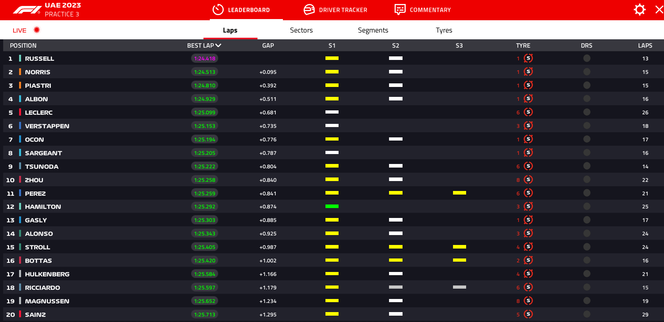Select the Laps sub-tab

point(230,30)
